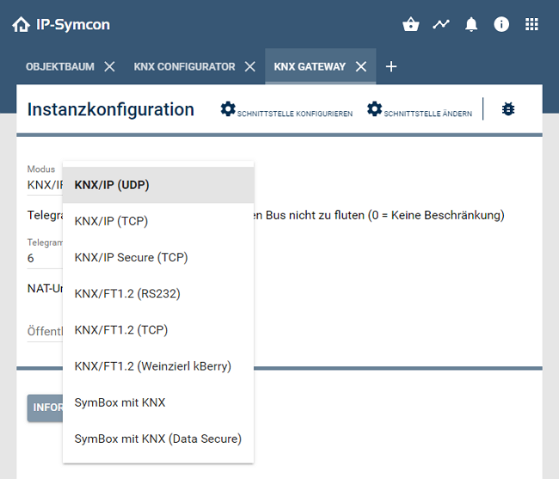Click the debug bug icon
Viewport: 559px width, 479px height.
click(x=508, y=109)
